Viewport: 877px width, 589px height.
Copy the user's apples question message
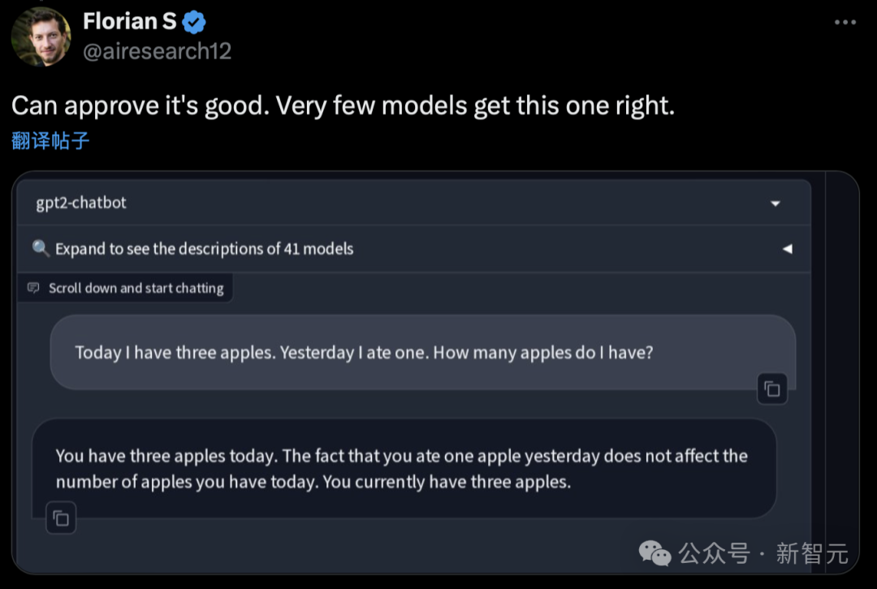click(x=771, y=389)
